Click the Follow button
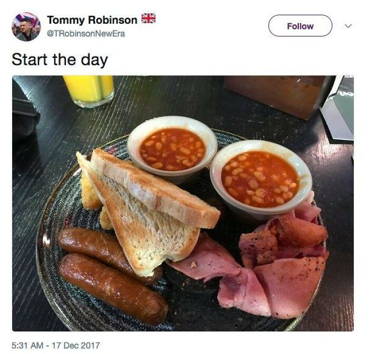369x354 pixels. [x=300, y=26]
